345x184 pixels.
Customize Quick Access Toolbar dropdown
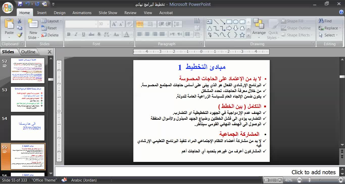(53, 4)
